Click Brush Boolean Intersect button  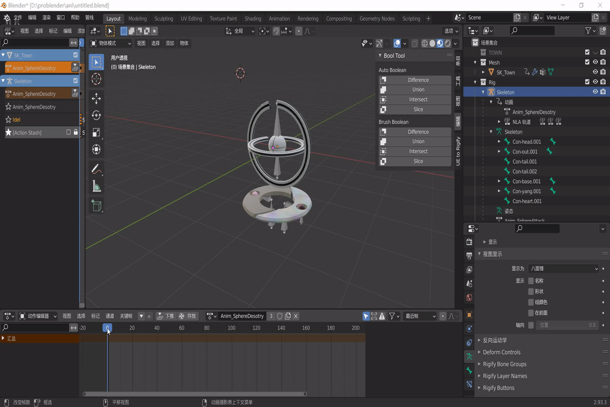(x=415, y=151)
